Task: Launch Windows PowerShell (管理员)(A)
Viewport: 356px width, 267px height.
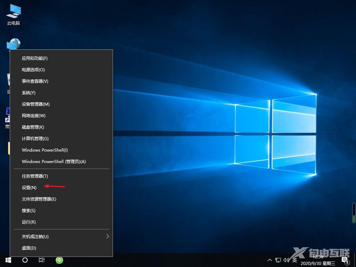Action: 61,161
